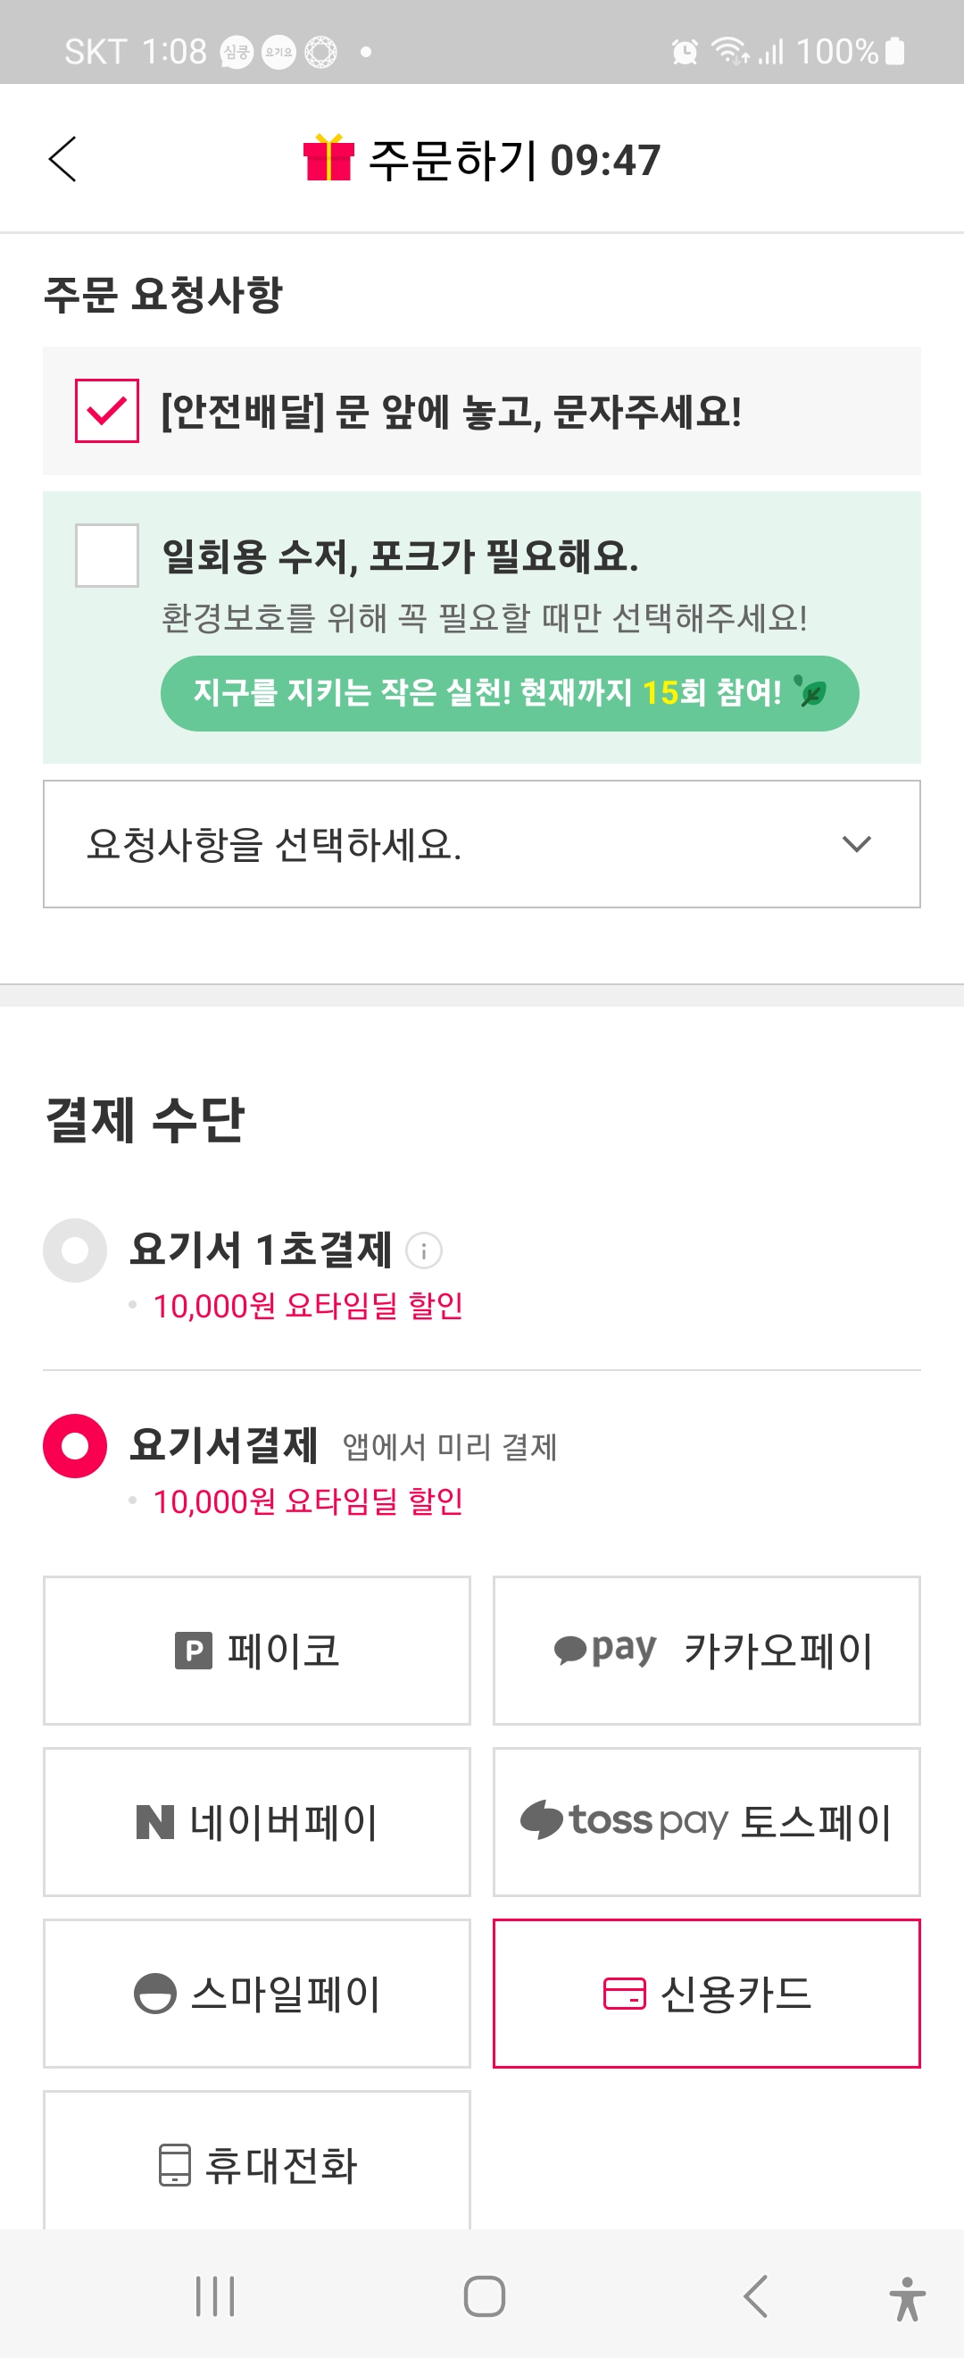Open the accessibility shortcut icon
The height and width of the screenshot is (2358, 964).
tap(906, 2297)
